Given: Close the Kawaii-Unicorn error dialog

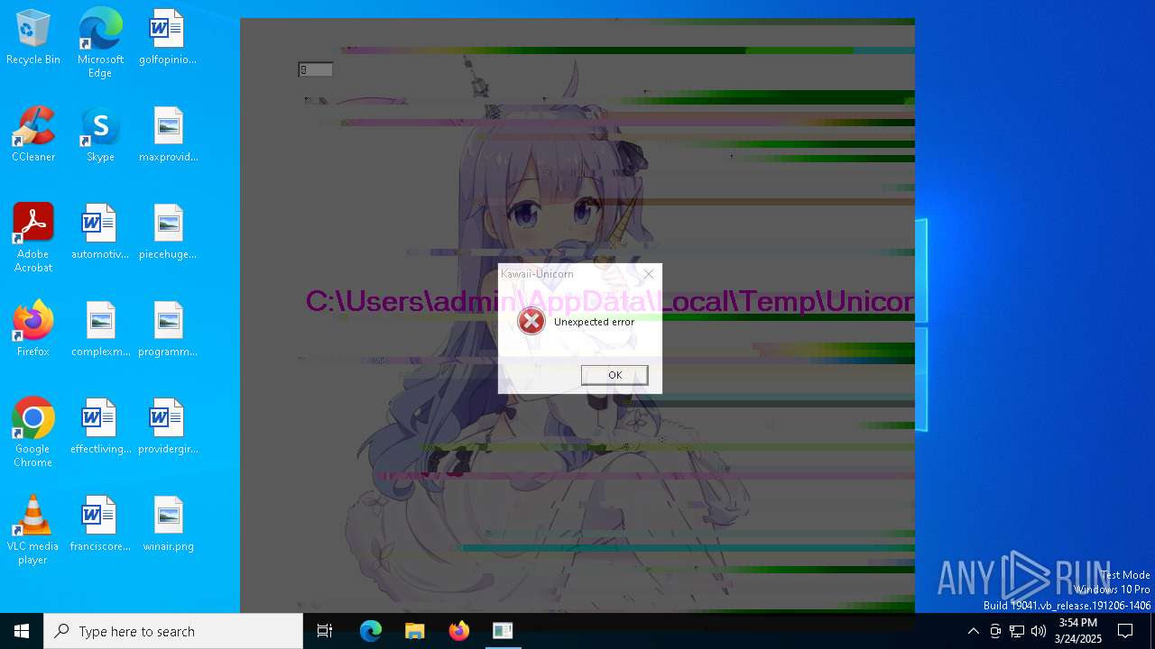Looking at the screenshot, I should click(649, 274).
